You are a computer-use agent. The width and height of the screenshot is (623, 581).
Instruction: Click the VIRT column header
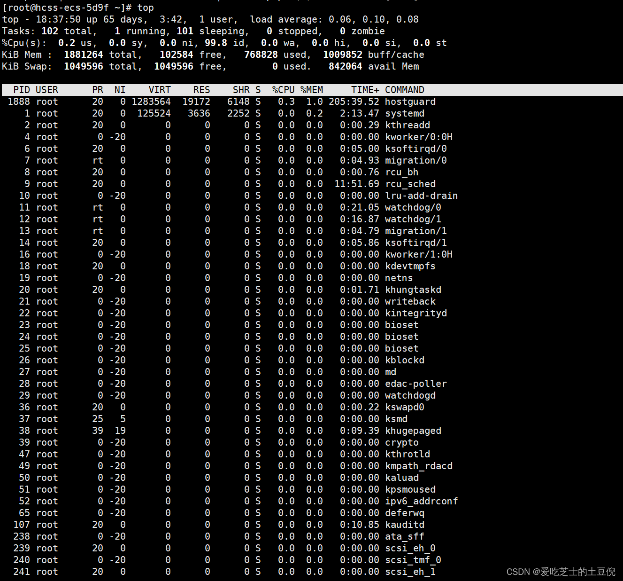coord(160,90)
